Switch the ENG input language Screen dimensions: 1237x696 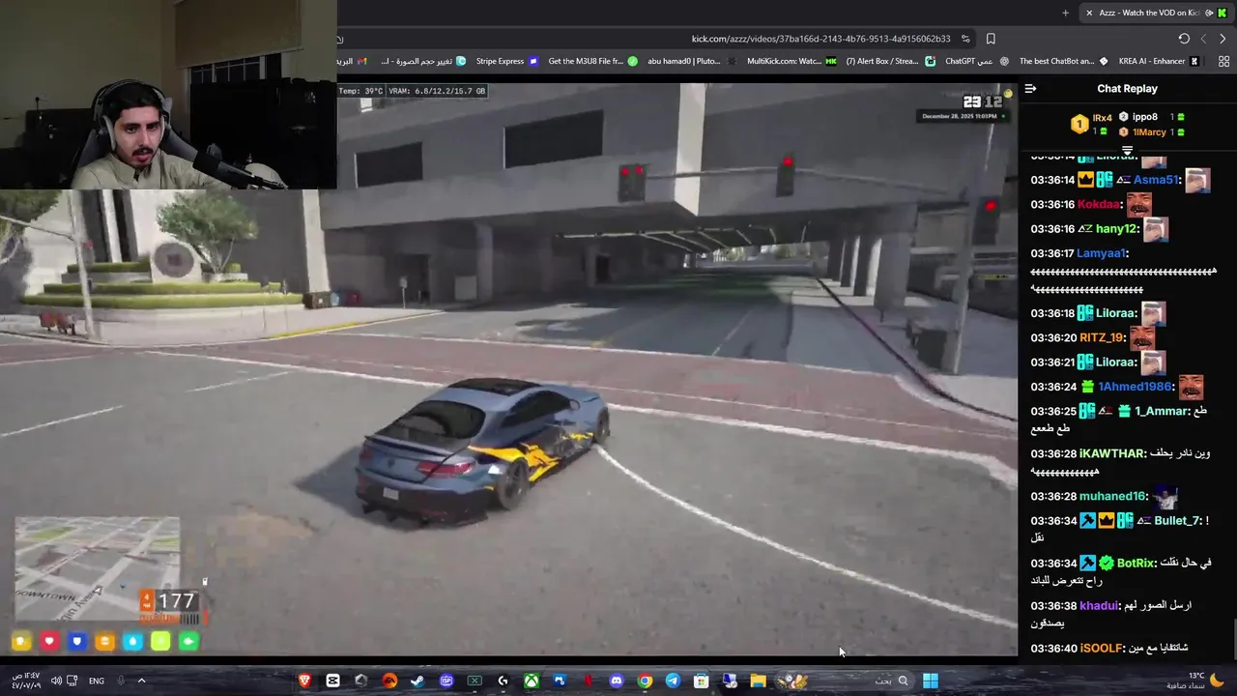pyautogui.click(x=97, y=681)
